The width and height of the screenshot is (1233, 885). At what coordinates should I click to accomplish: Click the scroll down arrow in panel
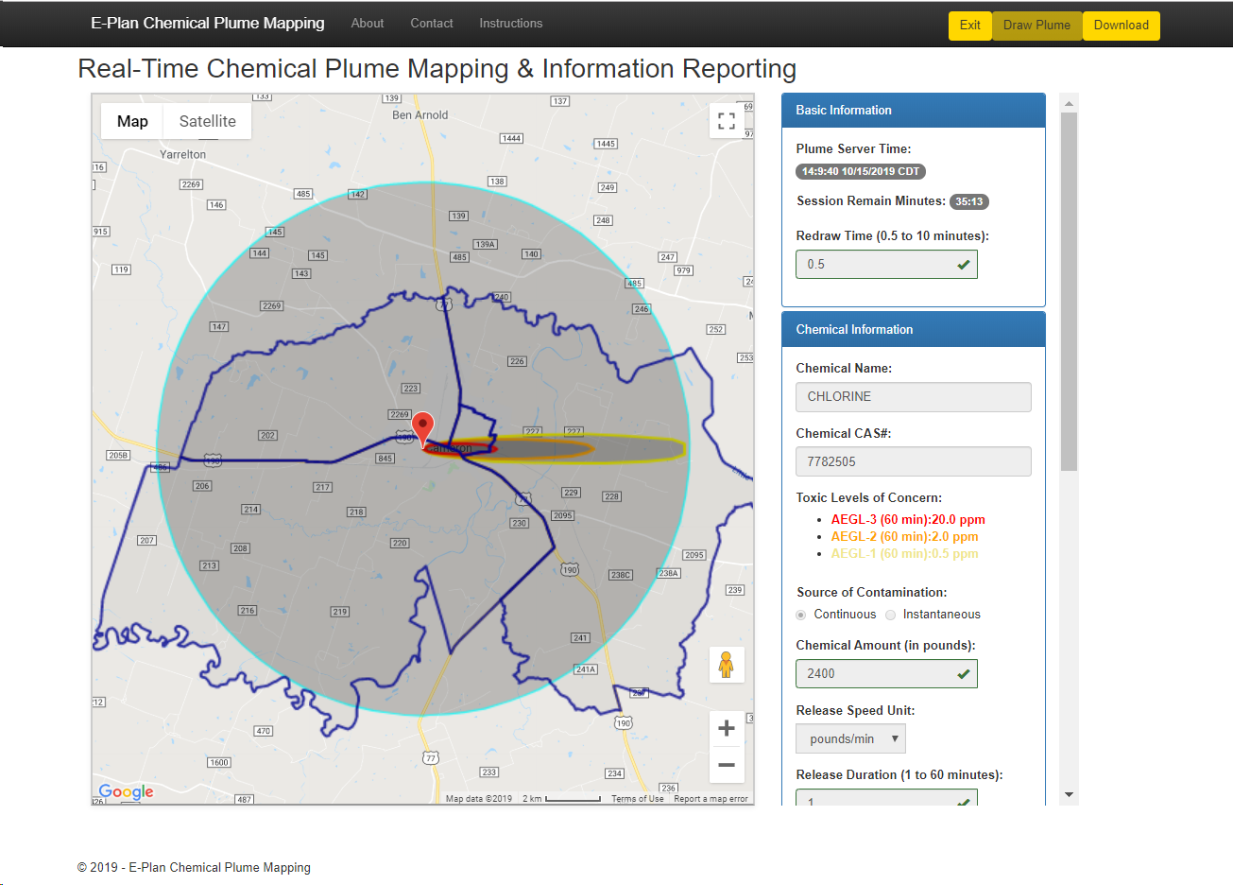pyautogui.click(x=1069, y=795)
